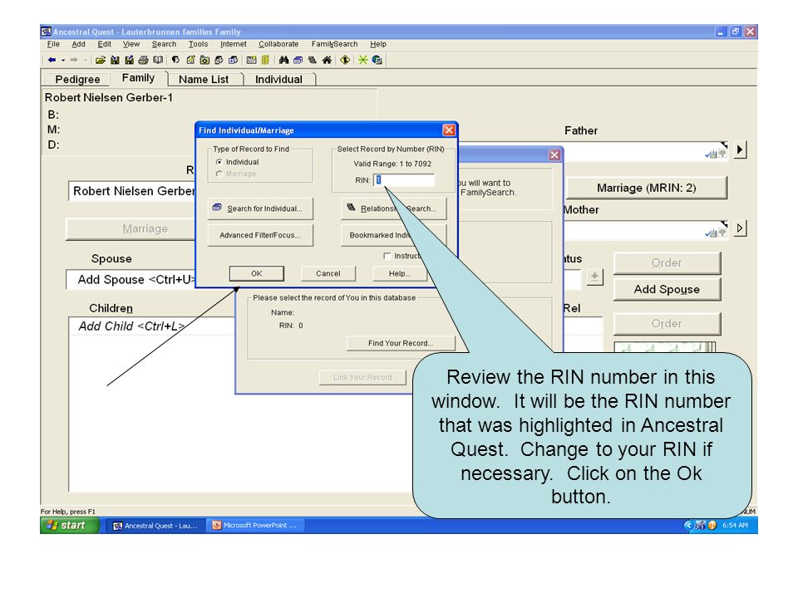Click the Add Child <Ctrl+L> row

point(151,326)
